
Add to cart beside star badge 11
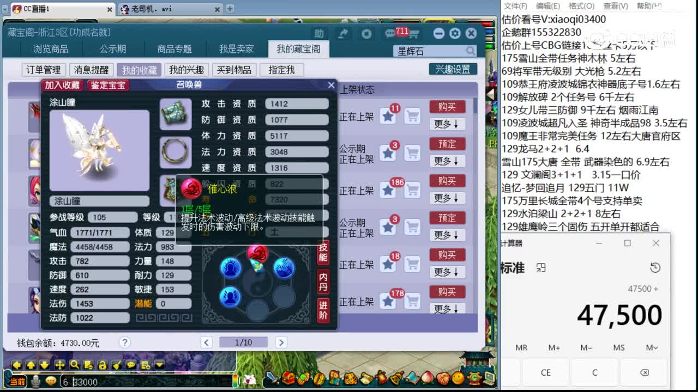click(412, 116)
